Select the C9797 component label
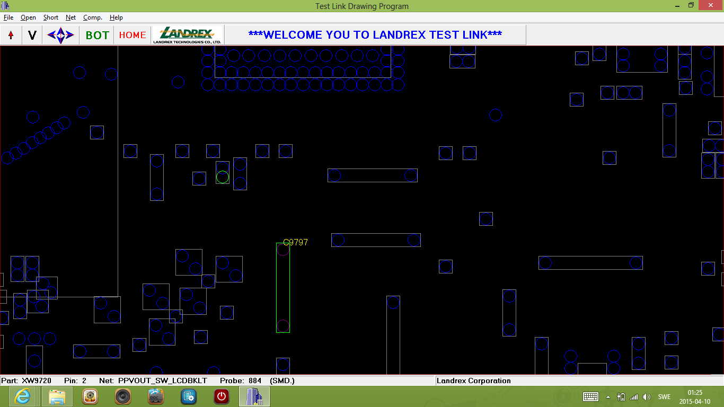The image size is (724, 407). click(x=296, y=242)
